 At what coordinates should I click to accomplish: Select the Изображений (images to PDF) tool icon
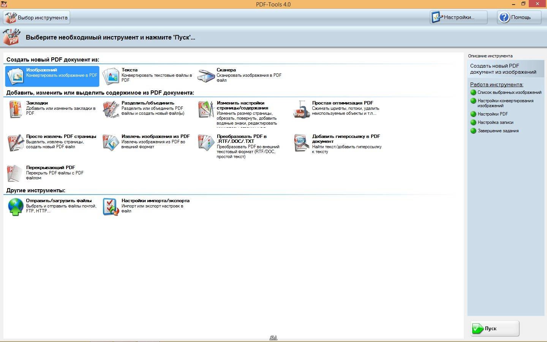pos(15,76)
